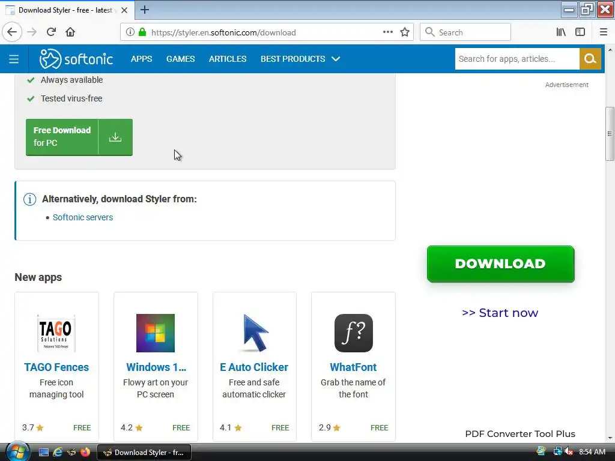615x461 pixels.
Task: Open Softonic side hamburger menu
Action: 14,59
